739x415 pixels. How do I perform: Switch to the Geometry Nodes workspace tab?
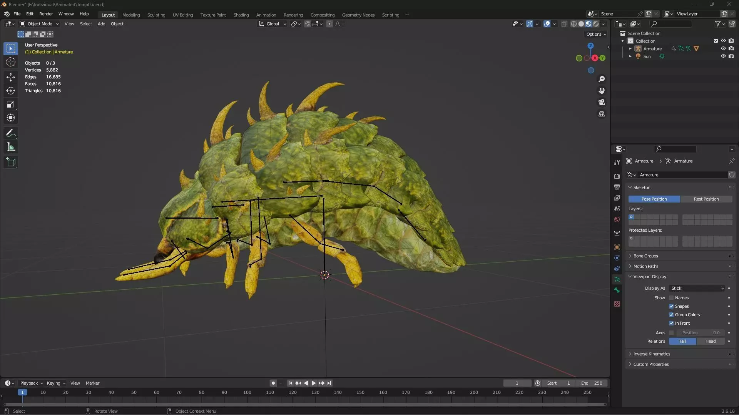point(358,15)
